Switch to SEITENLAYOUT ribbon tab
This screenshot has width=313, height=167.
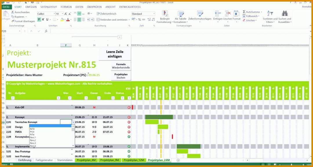point(48,7)
